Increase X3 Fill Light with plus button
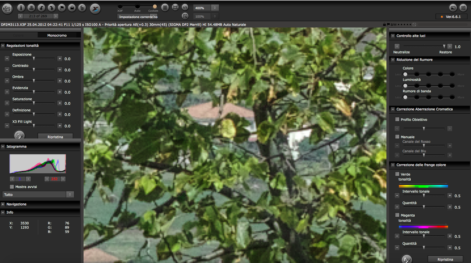 pyautogui.click(x=60, y=126)
